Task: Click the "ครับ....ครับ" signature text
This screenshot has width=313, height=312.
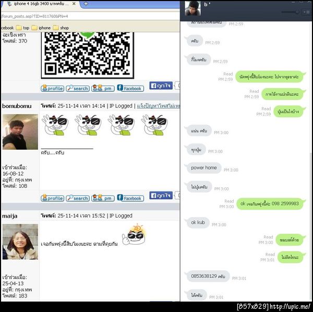Action: point(52,153)
